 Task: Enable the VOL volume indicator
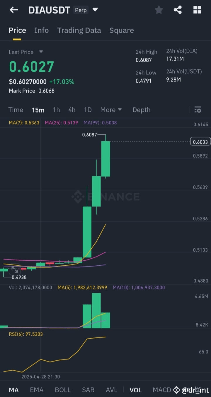point(135,390)
